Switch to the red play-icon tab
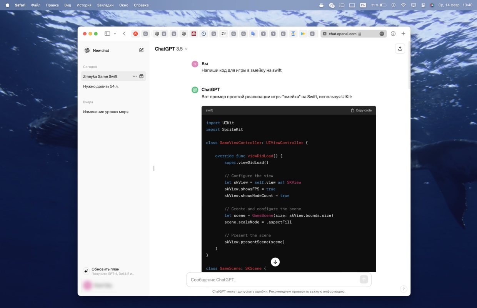 coord(135,34)
